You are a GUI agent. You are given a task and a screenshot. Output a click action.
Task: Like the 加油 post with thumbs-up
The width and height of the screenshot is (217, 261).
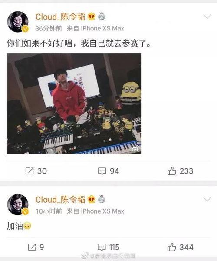pyautogui.click(x=172, y=247)
